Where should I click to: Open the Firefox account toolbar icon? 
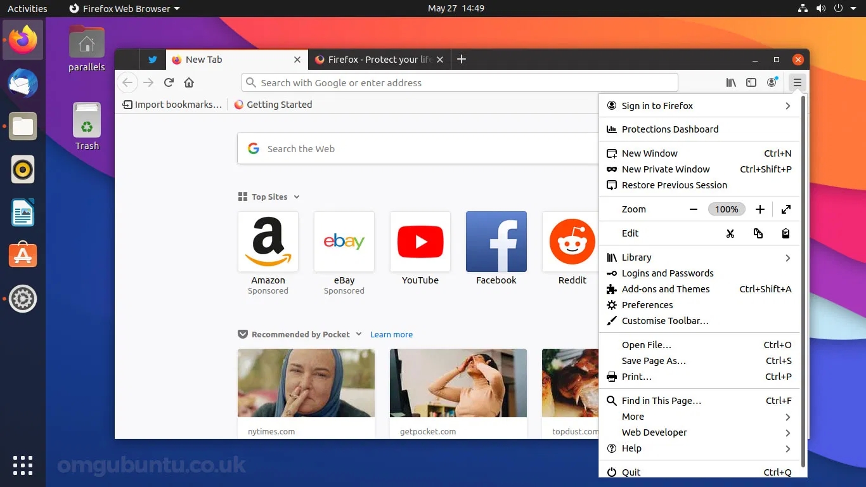(x=772, y=82)
